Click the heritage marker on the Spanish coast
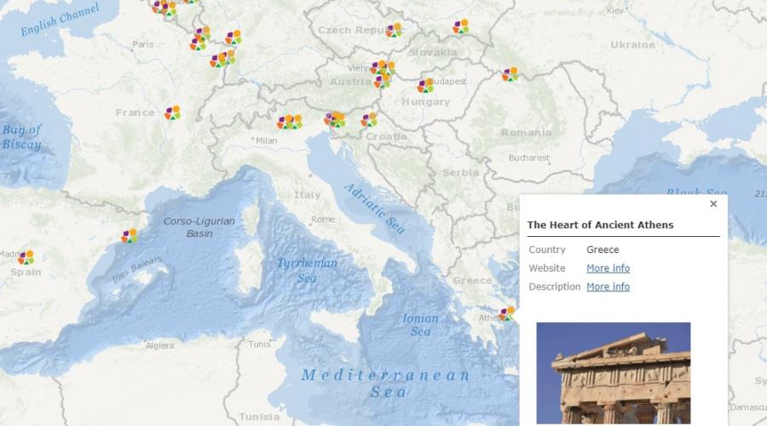This screenshot has width=767, height=426. coord(130,236)
